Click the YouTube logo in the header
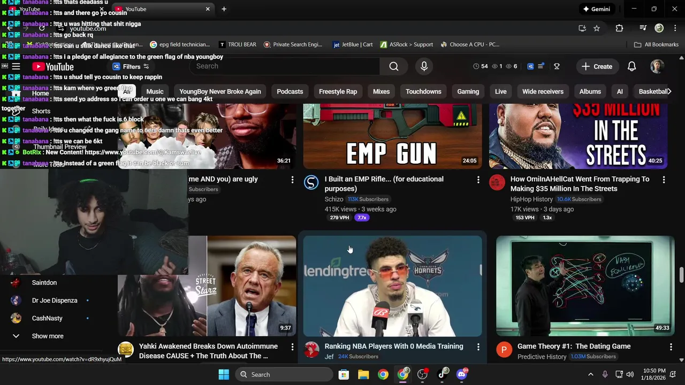 tap(52, 67)
